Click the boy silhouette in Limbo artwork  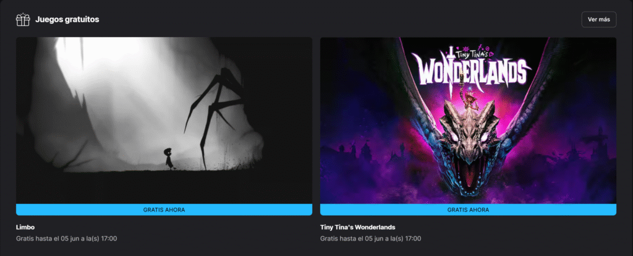[169, 159]
